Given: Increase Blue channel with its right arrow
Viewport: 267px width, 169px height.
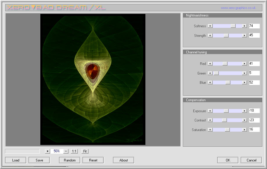Looking at the screenshot, I should pyautogui.click(x=245, y=82).
